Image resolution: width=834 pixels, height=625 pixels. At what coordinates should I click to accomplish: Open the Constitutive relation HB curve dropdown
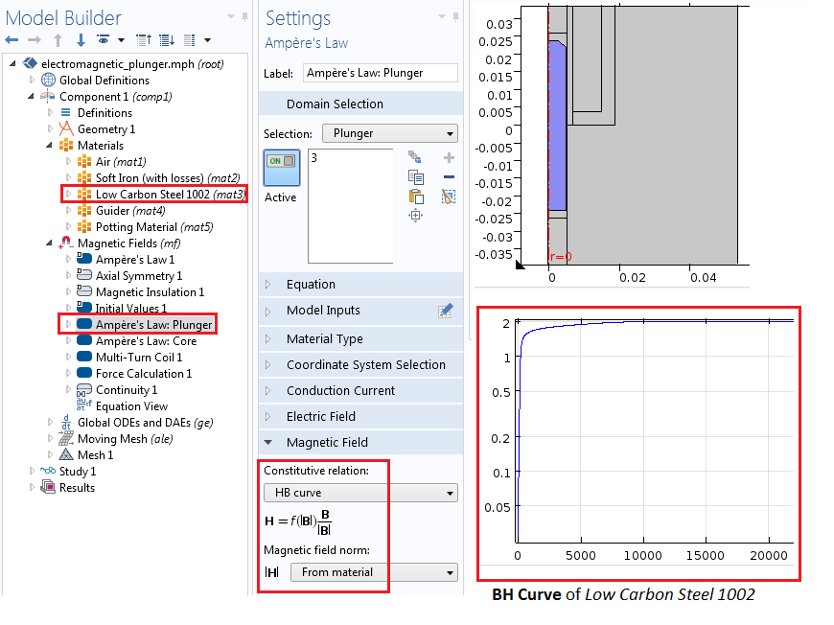[360, 493]
